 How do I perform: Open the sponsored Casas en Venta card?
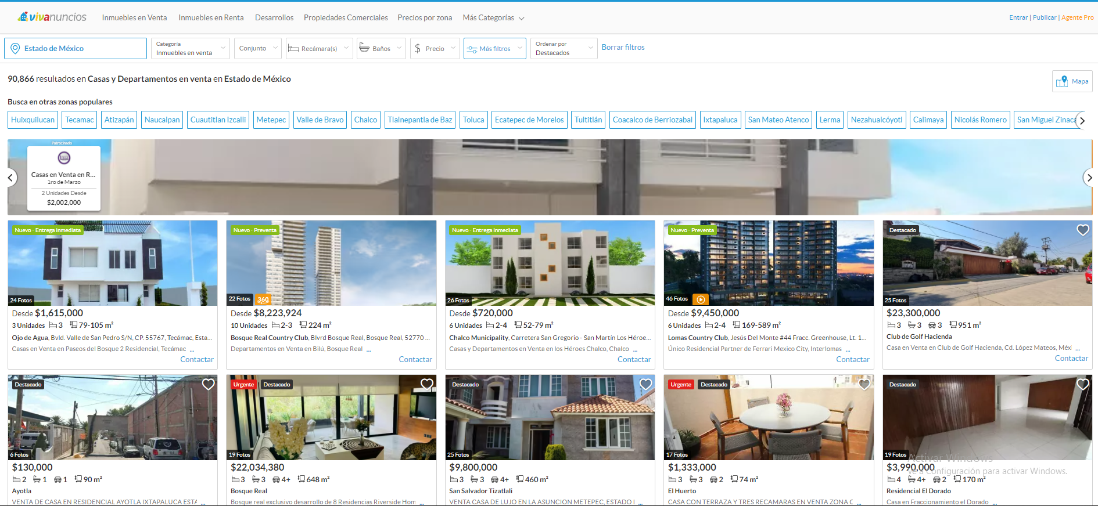pyautogui.click(x=64, y=178)
